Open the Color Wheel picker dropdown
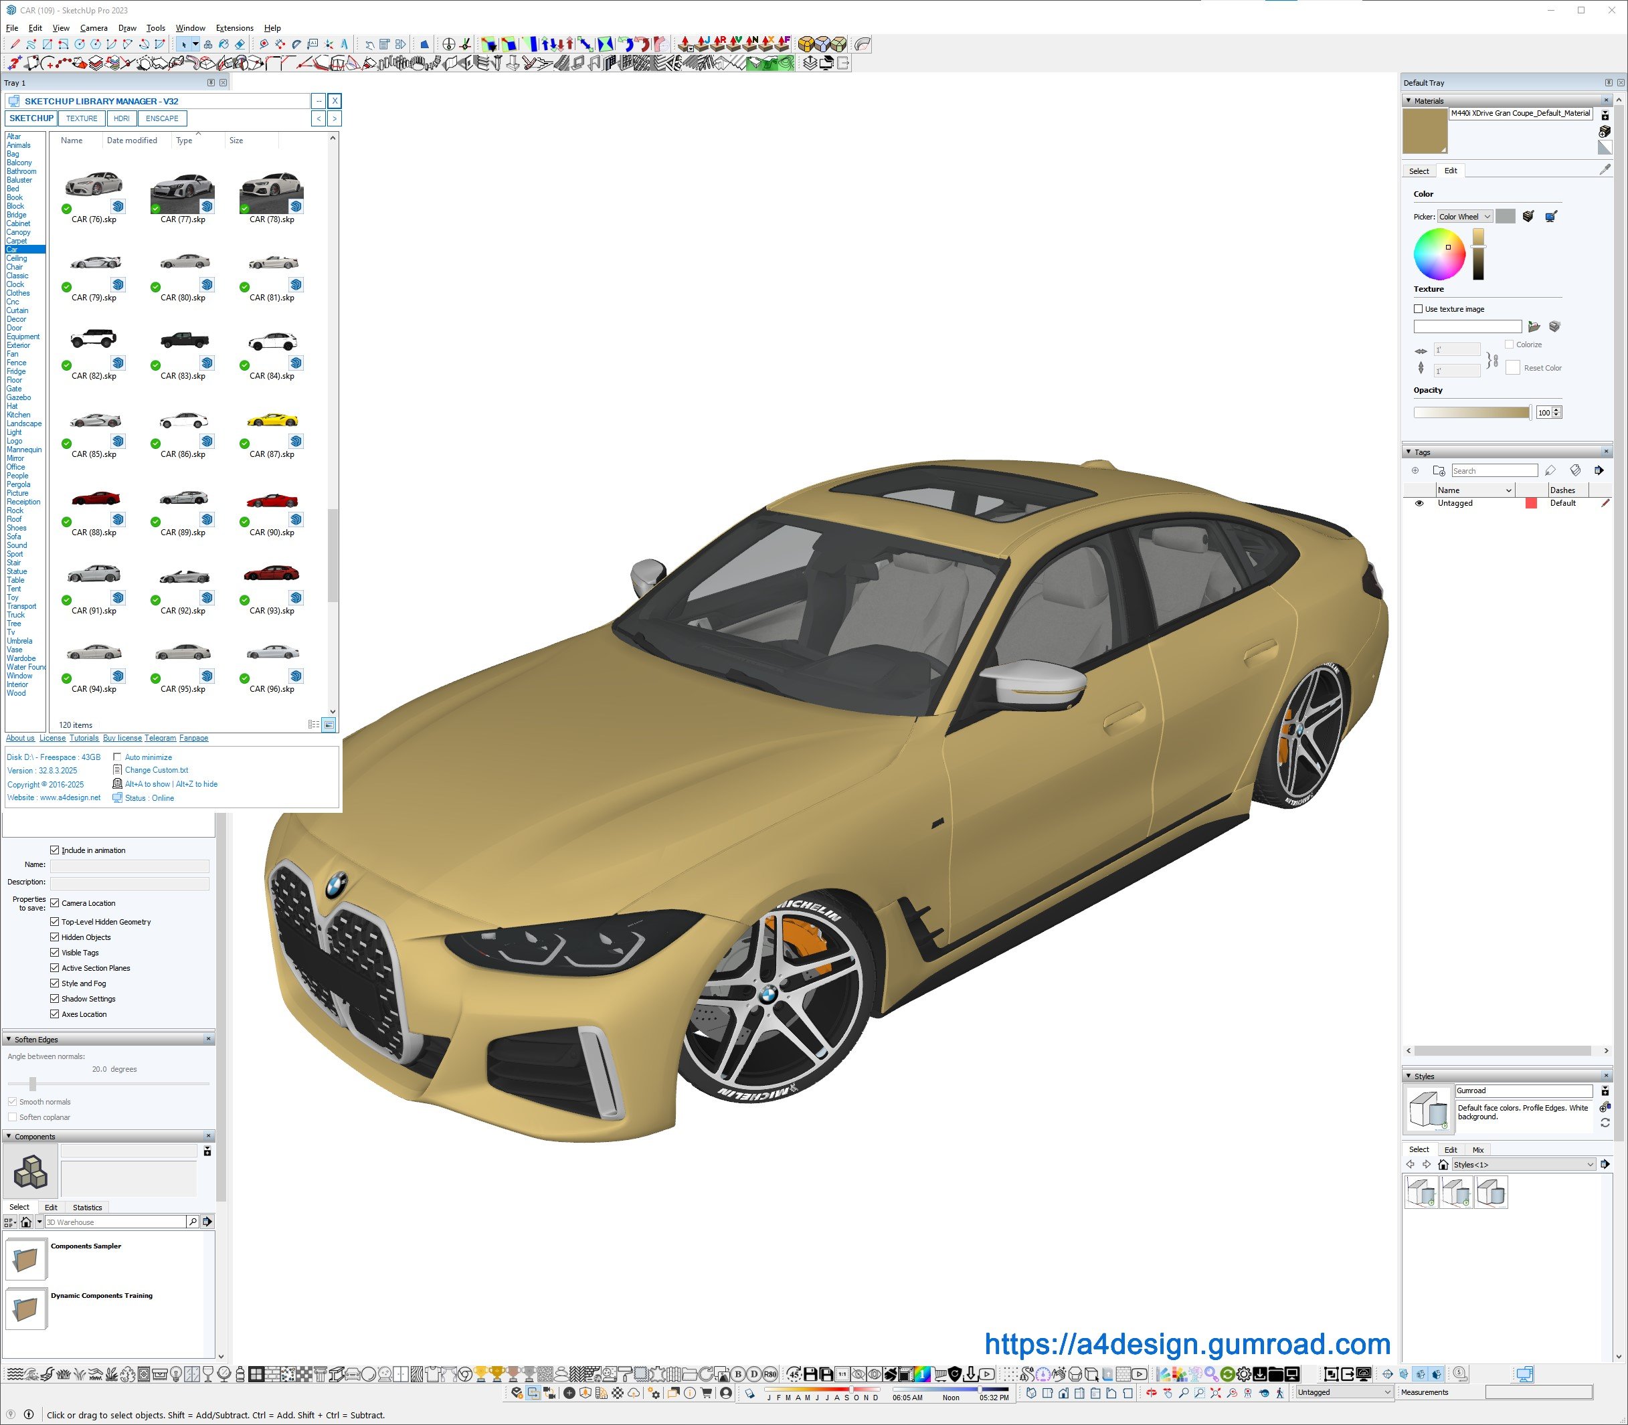The height and width of the screenshot is (1425, 1628). (1464, 216)
